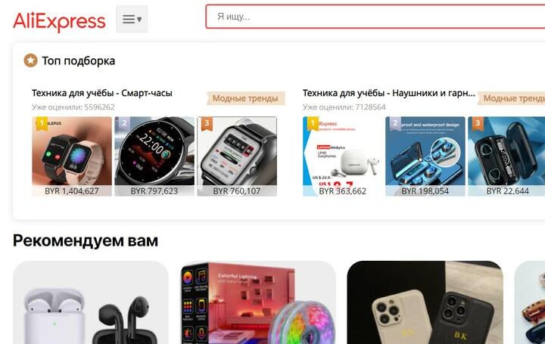Image resolution: width=545 pixels, height=344 pixels.
Task: Click Модные тренды tag on smart watches
Action: coord(245,98)
